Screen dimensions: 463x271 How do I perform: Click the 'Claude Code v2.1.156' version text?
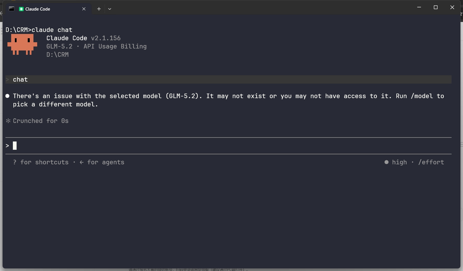click(x=84, y=38)
